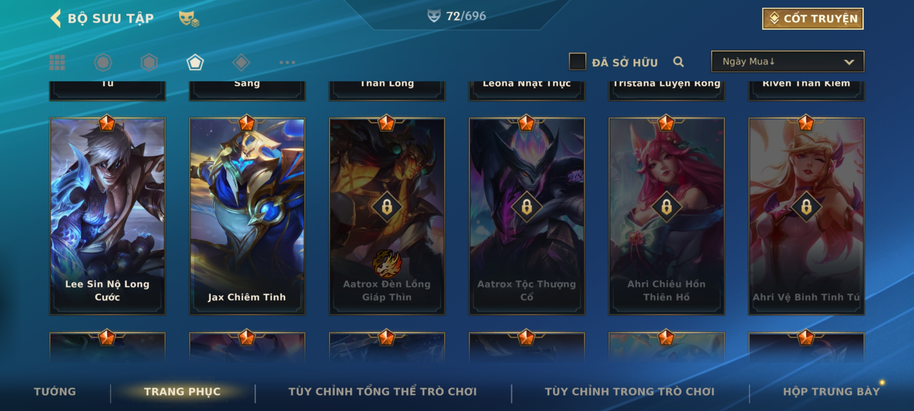Open the Jax Chiêm Tinh skin card
This screenshot has height=411, width=914.
[x=247, y=216]
